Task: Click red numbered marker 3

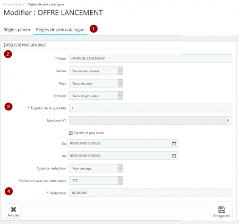Action: [x=8, y=107]
